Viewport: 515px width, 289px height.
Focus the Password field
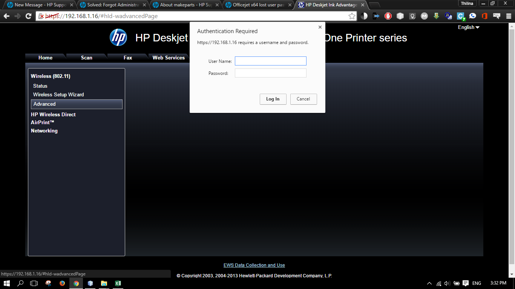click(270, 73)
